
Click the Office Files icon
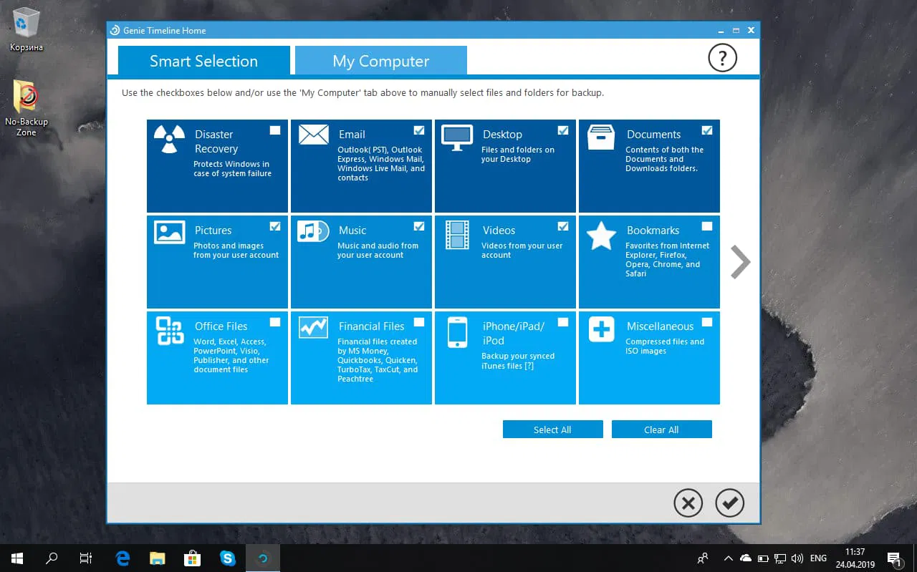tap(170, 331)
